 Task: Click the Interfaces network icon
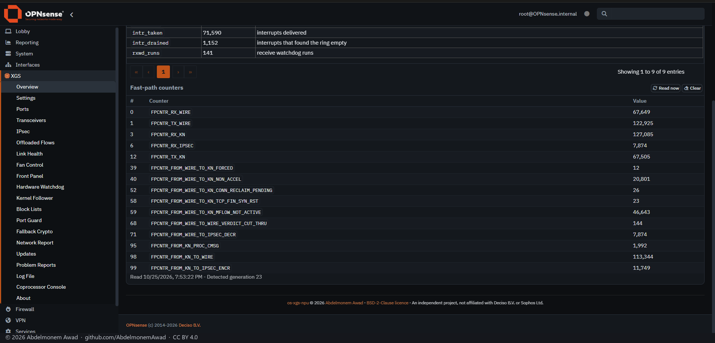click(8, 65)
